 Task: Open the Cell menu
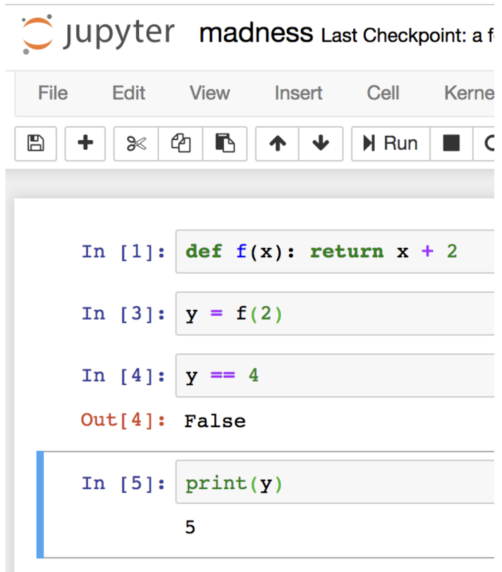pos(383,93)
